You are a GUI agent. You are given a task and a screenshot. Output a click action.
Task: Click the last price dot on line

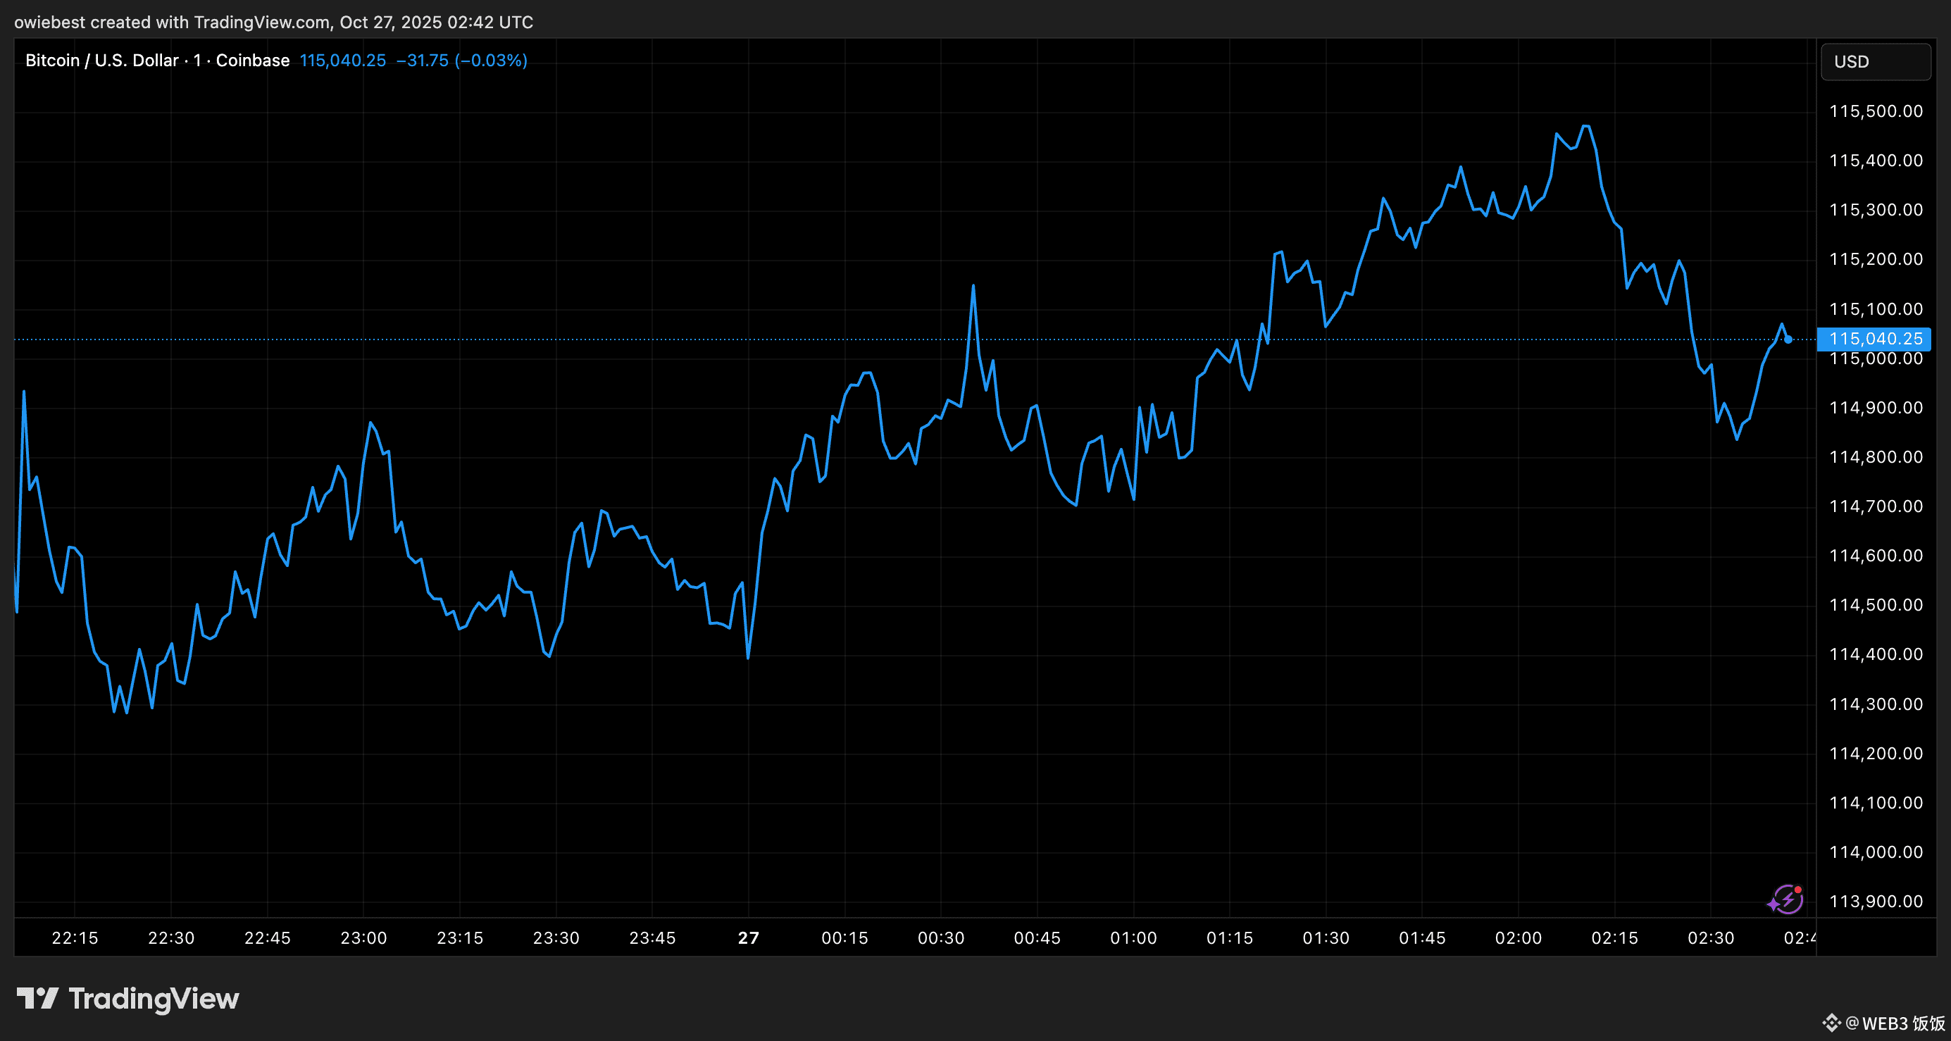[1788, 339]
